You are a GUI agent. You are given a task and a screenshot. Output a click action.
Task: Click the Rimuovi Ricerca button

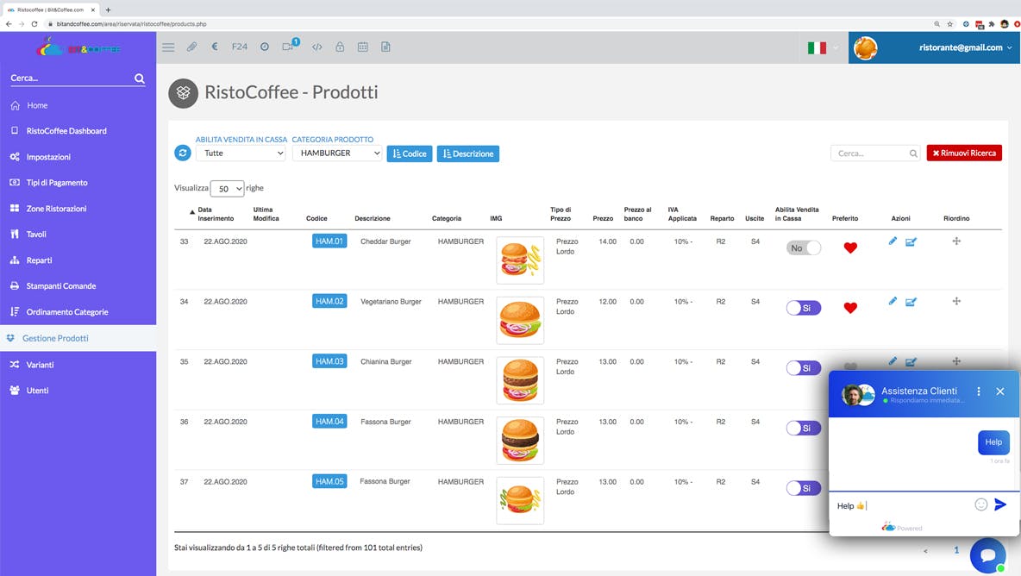coord(964,153)
